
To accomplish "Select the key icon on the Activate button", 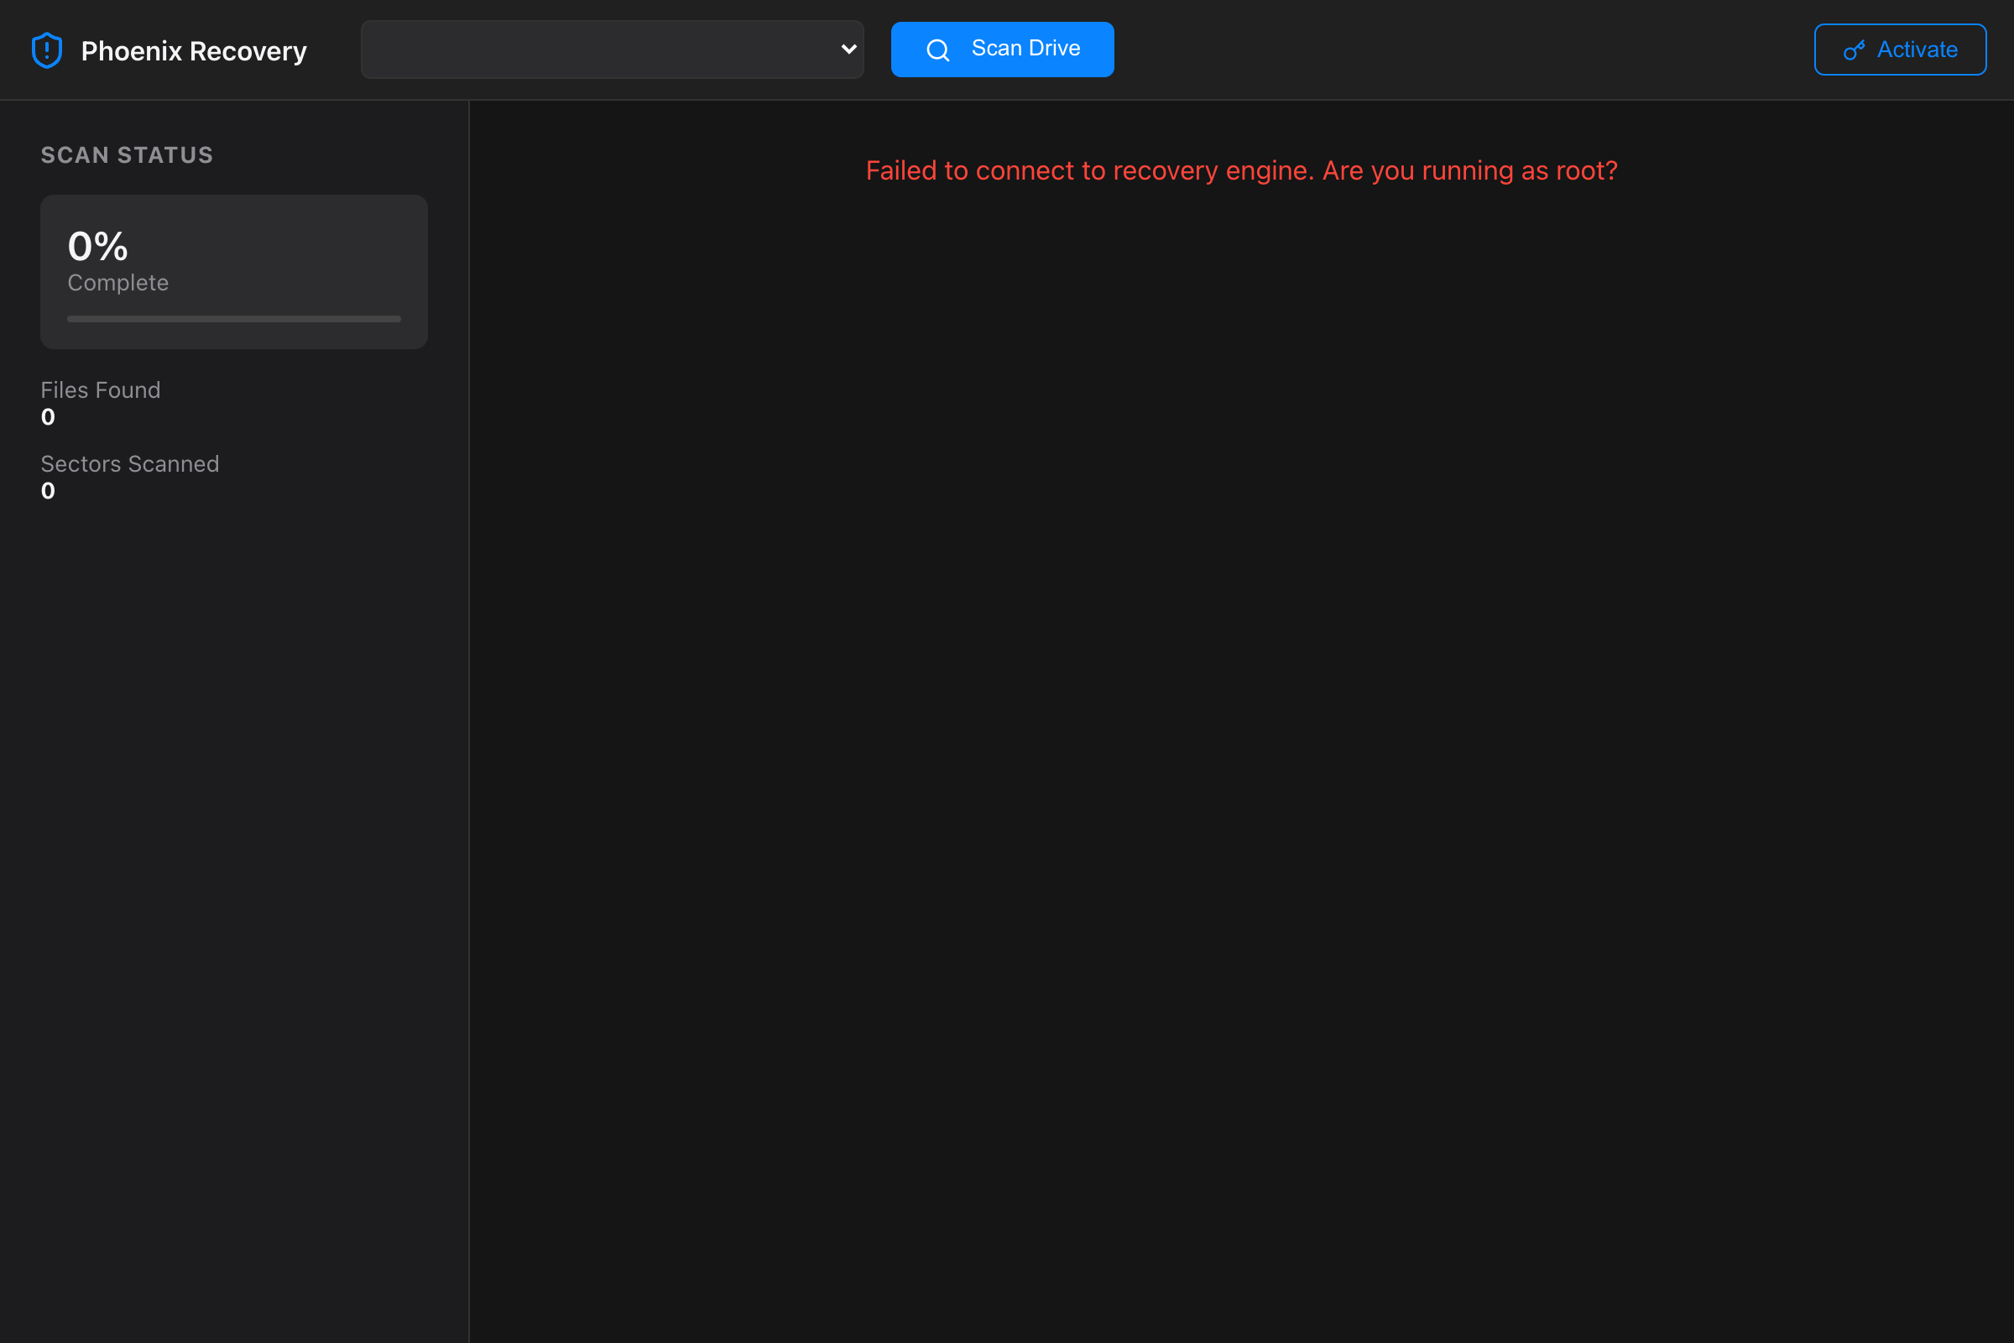I will coord(1854,50).
